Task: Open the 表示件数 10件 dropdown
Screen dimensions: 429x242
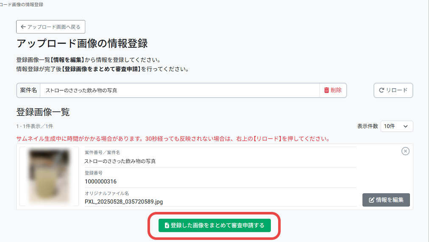Action: click(396, 126)
